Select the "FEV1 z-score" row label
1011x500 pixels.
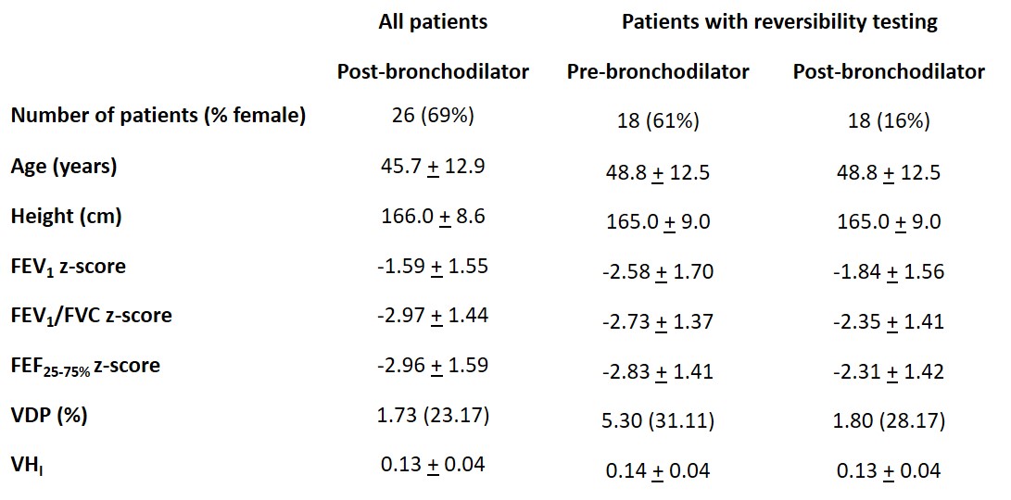tap(69, 267)
